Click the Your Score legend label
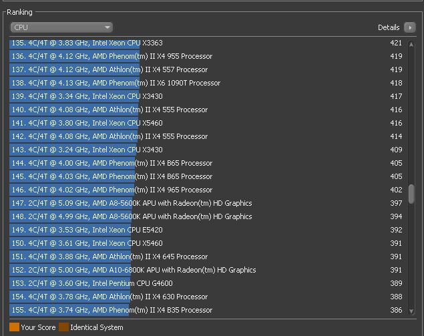Screen dimensions: 424x336 pos(38,327)
